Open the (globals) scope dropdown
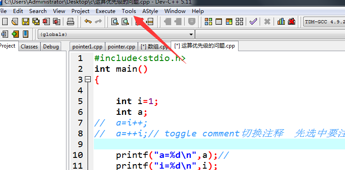The height and width of the screenshot is (170, 345). (x=116, y=34)
